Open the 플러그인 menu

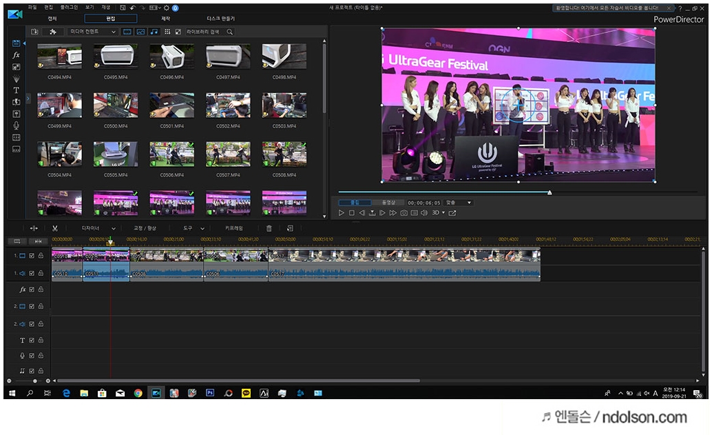tap(69, 8)
